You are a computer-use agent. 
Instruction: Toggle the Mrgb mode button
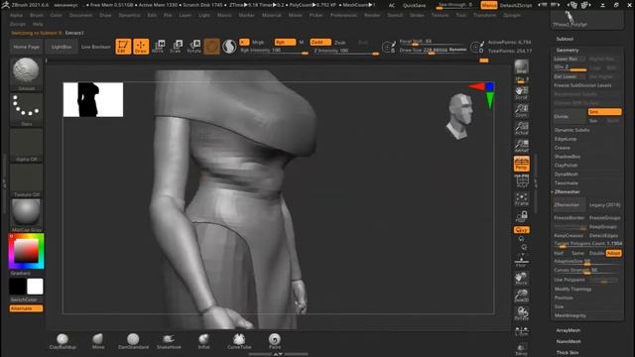258,42
